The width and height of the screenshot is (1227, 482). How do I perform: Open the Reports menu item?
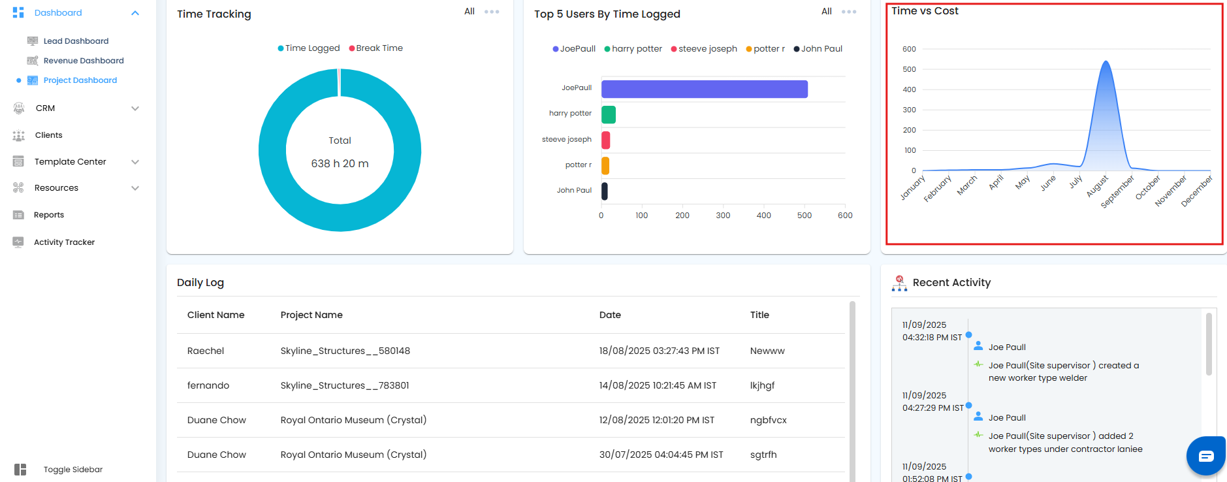(49, 215)
